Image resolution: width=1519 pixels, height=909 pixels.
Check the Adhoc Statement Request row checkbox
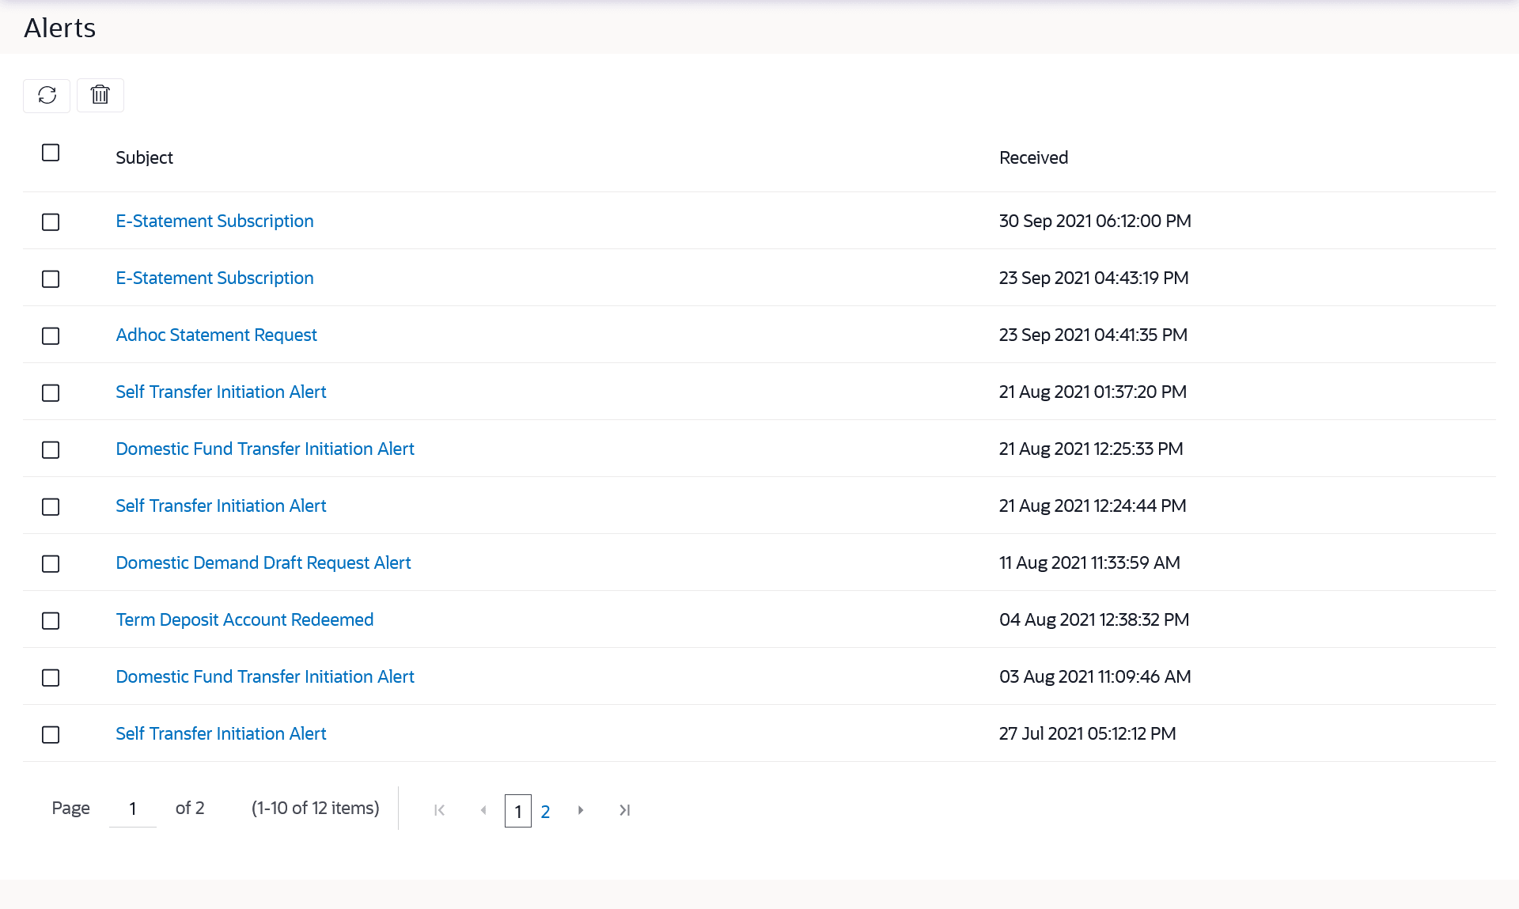pos(51,336)
